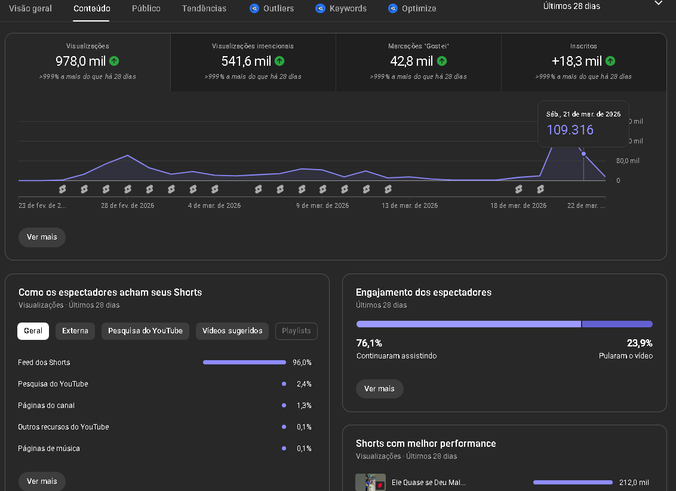
Task: Expand the Últimos 28 dias date dropdown
Action: 658,4
